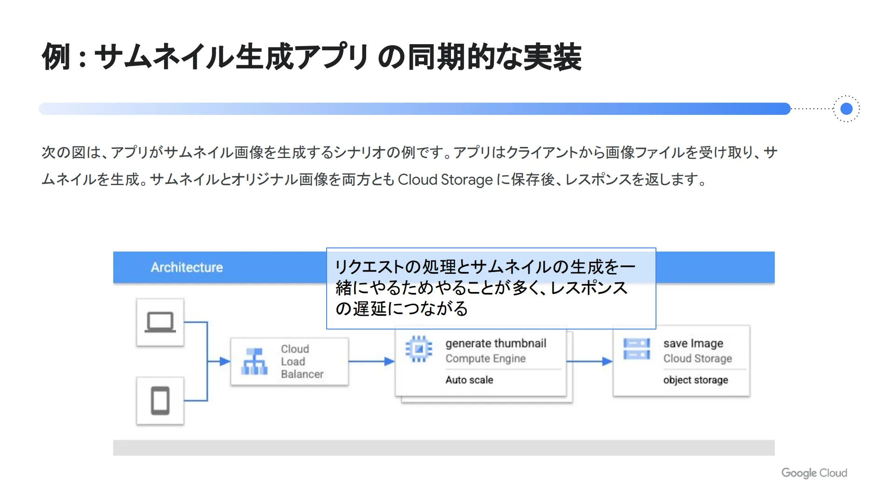Image resolution: width=888 pixels, height=491 pixels.
Task: Click the 'Architecture' header label
Action: [187, 267]
